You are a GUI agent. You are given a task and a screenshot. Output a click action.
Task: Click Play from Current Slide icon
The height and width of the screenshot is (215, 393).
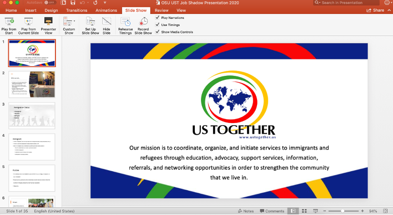(28, 22)
